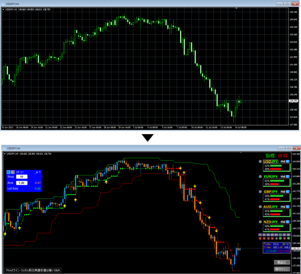The image size is (301, 274).
Task: Select the USDJPY currency pair label
Action: [271, 162]
